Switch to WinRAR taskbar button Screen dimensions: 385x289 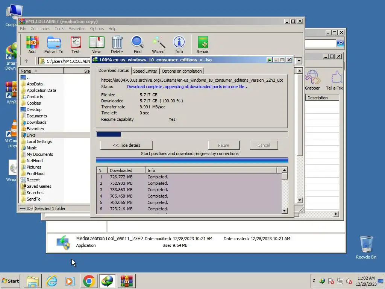click(x=127, y=281)
